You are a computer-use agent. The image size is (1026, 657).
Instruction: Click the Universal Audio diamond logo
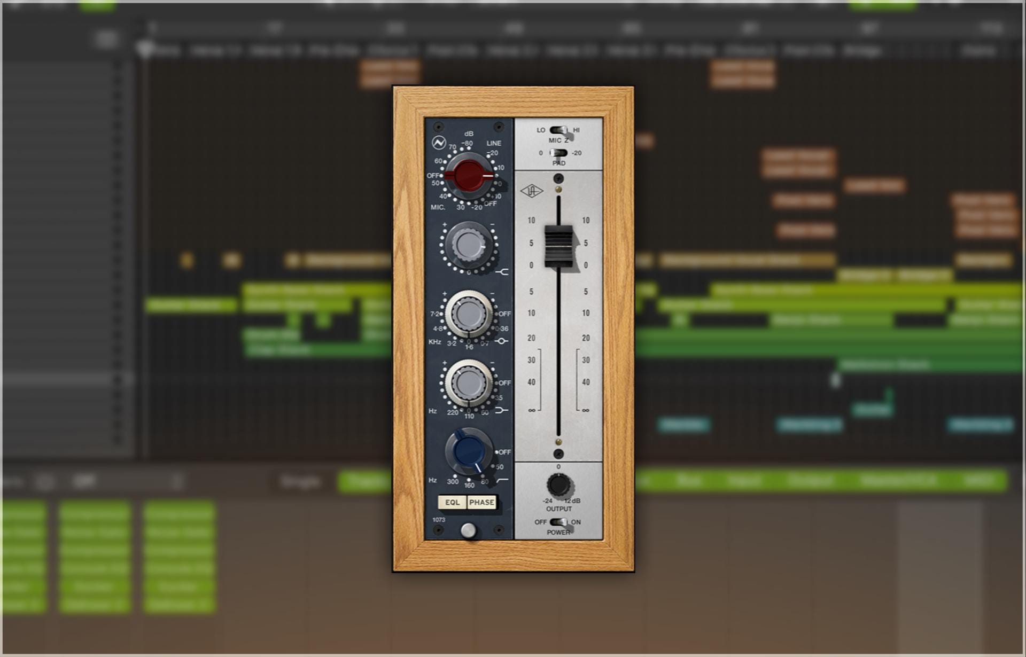(x=531, y=191)
